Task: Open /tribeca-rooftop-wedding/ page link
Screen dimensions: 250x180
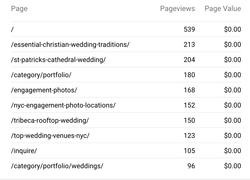Action: click(x=50, y=120)
